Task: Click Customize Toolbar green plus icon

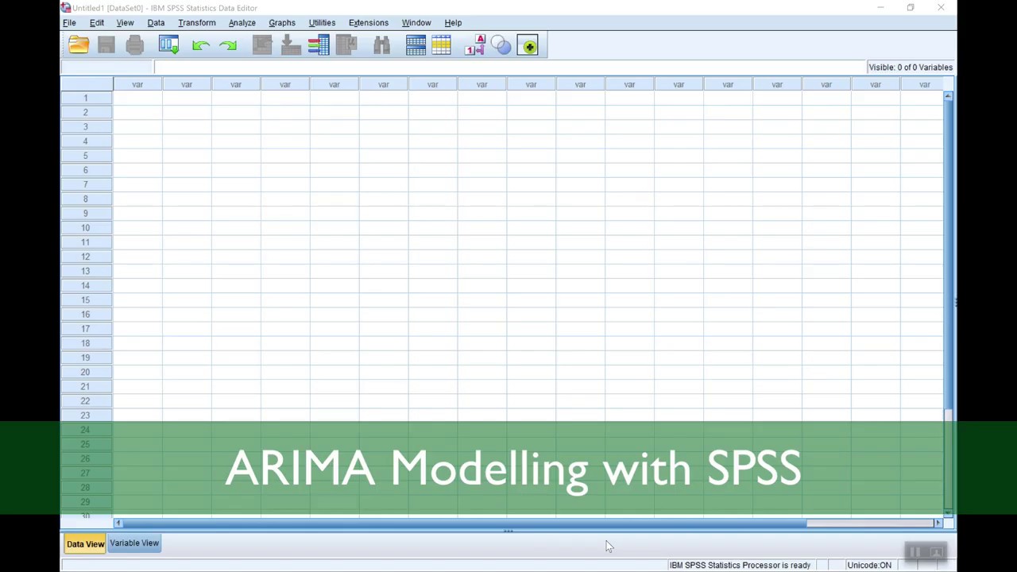Action: pos(528,46)
